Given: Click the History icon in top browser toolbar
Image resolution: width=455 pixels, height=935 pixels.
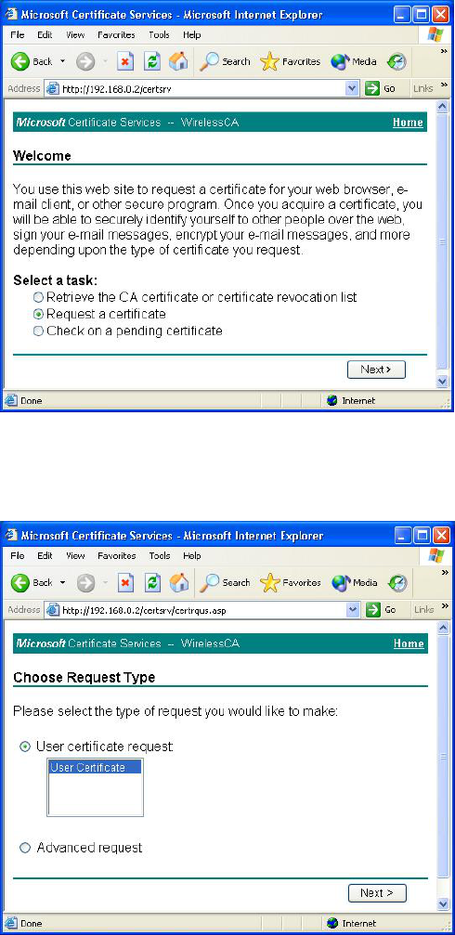Looking at the screenshot, I should [397, 61].
